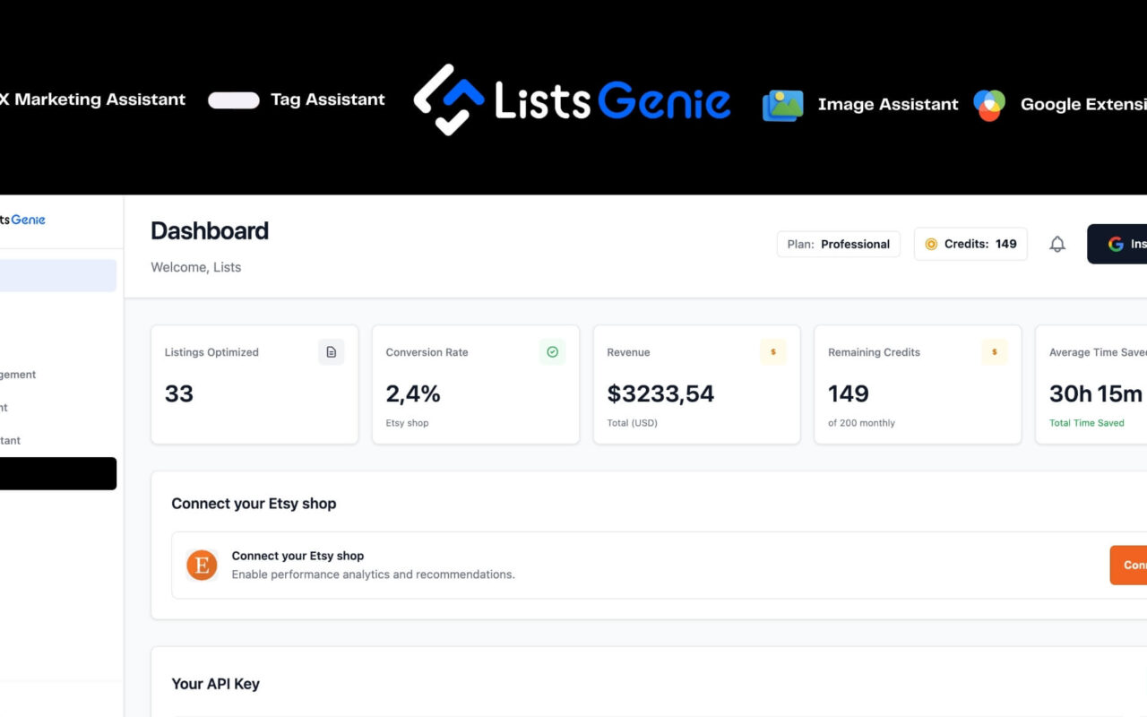Click the "Tag Assistant" label in banner
The height and width of the screenshot is (717, 1147).
coord(328,99)
